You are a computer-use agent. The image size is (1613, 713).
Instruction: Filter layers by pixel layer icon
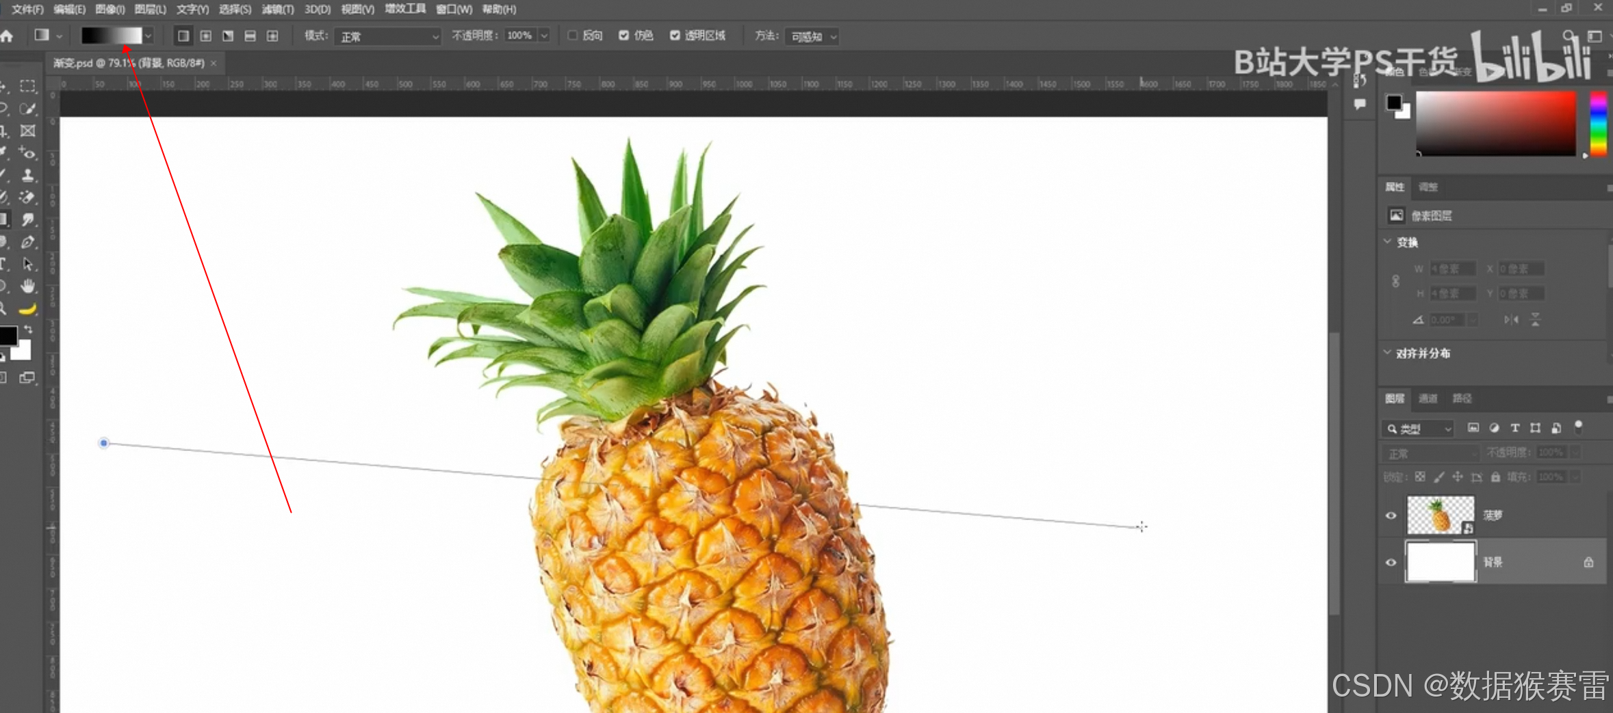1473,428
